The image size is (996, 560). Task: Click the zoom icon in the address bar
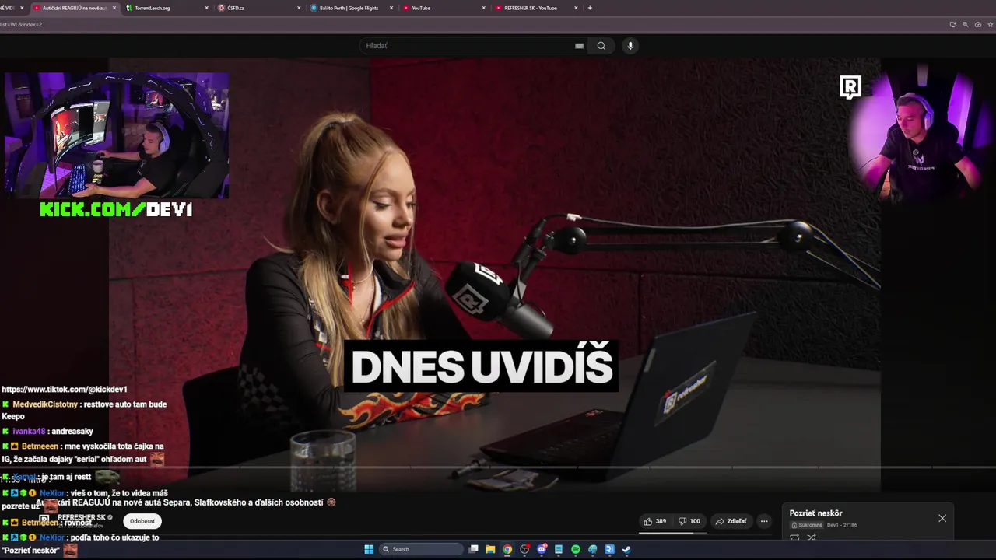[965, 24]
